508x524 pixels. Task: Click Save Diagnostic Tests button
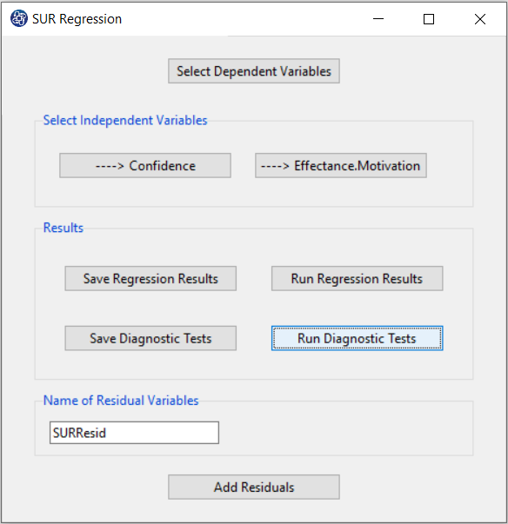(150, 339)
